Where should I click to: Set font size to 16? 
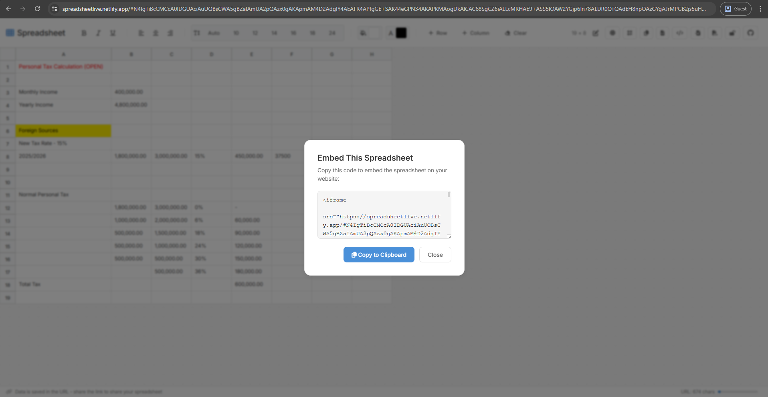tap(293, 33)
